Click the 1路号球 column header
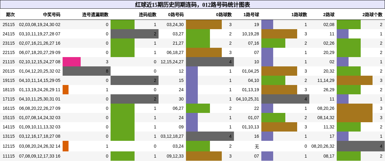Screen dimensions: 385x161 (x=251, y=15)
